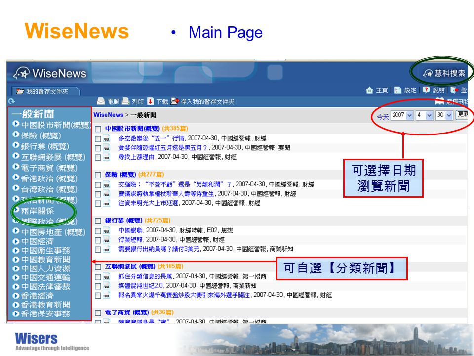Click the download (下載) red arrow icon

pyautogui.click(x=150, y=101)
